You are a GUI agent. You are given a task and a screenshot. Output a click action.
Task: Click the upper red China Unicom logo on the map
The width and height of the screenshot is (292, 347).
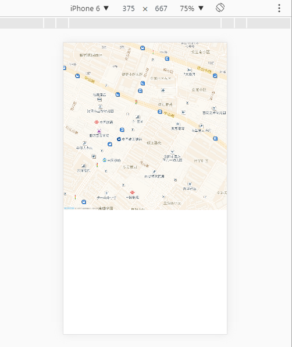96,122
